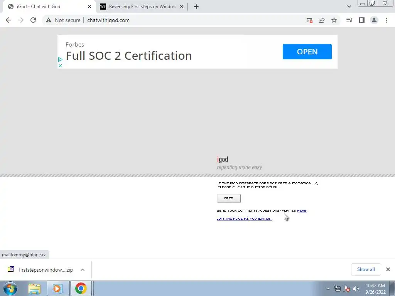
Task: Open Chrome's three-dot menu
Action: (387, 20)
